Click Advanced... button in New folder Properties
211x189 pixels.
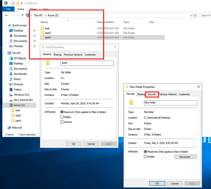(185, 157)
